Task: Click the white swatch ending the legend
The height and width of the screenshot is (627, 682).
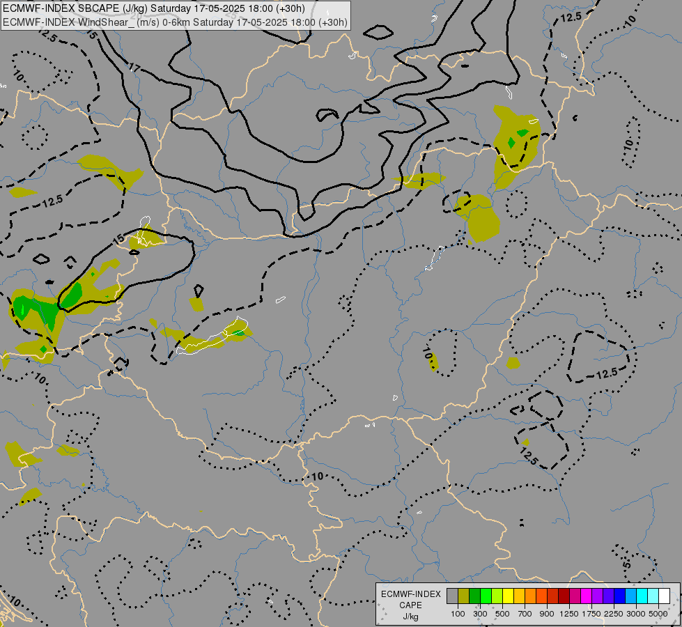Action: [x=664, y=596]
